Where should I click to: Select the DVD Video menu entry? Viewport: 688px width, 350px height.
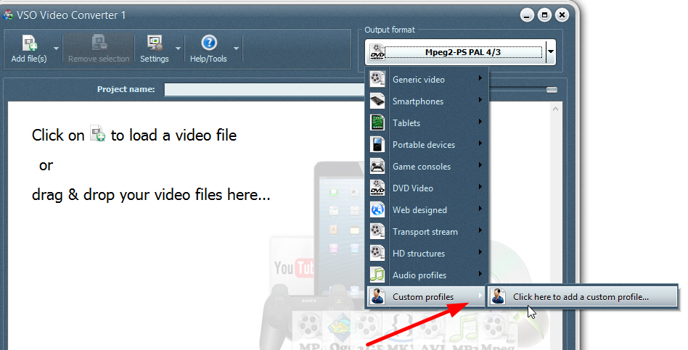(x=427, y=188)
